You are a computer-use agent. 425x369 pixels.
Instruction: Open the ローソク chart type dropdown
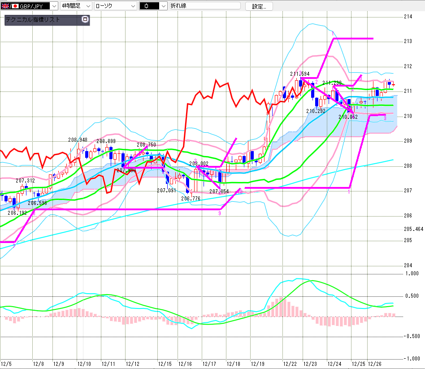click(132, 6)
